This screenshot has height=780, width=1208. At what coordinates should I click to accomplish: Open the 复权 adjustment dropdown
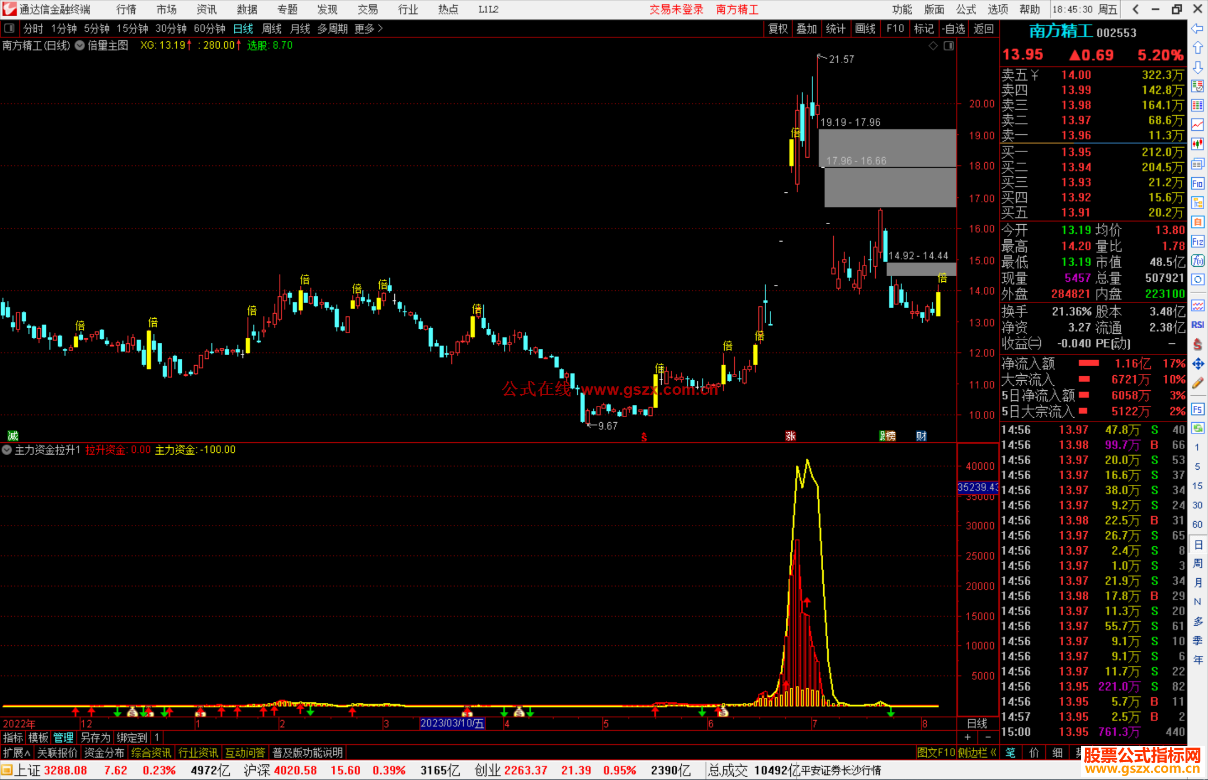click(778, 29)
